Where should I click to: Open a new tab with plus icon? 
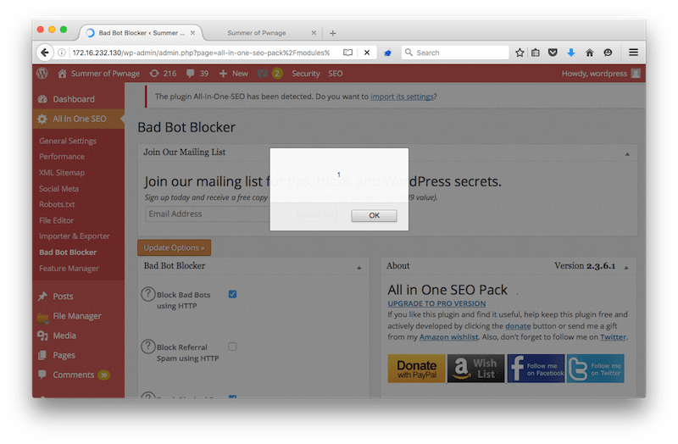(x=332, y=33)
